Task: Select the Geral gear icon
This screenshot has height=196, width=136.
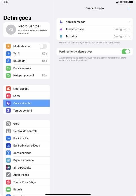Action: pos(8,123)
